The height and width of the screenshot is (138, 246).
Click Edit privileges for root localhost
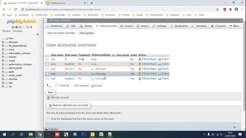click(149, 79)
